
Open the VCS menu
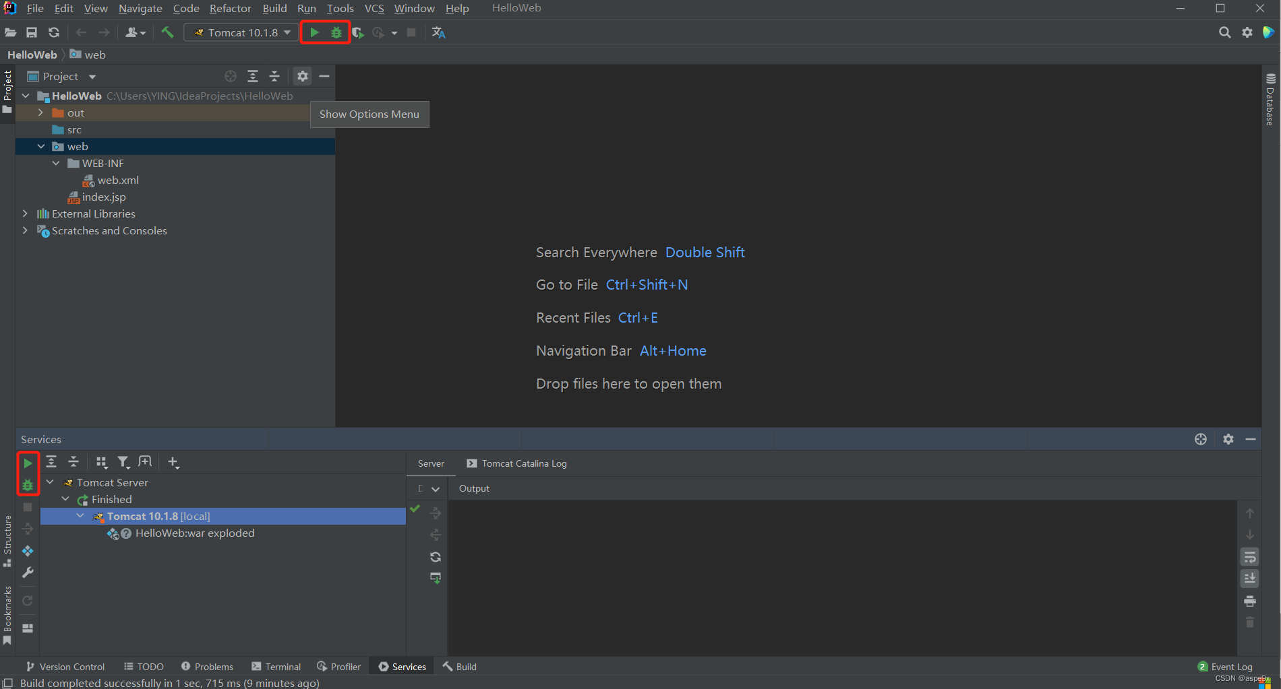pyautogui.click(x=374, y=8)
